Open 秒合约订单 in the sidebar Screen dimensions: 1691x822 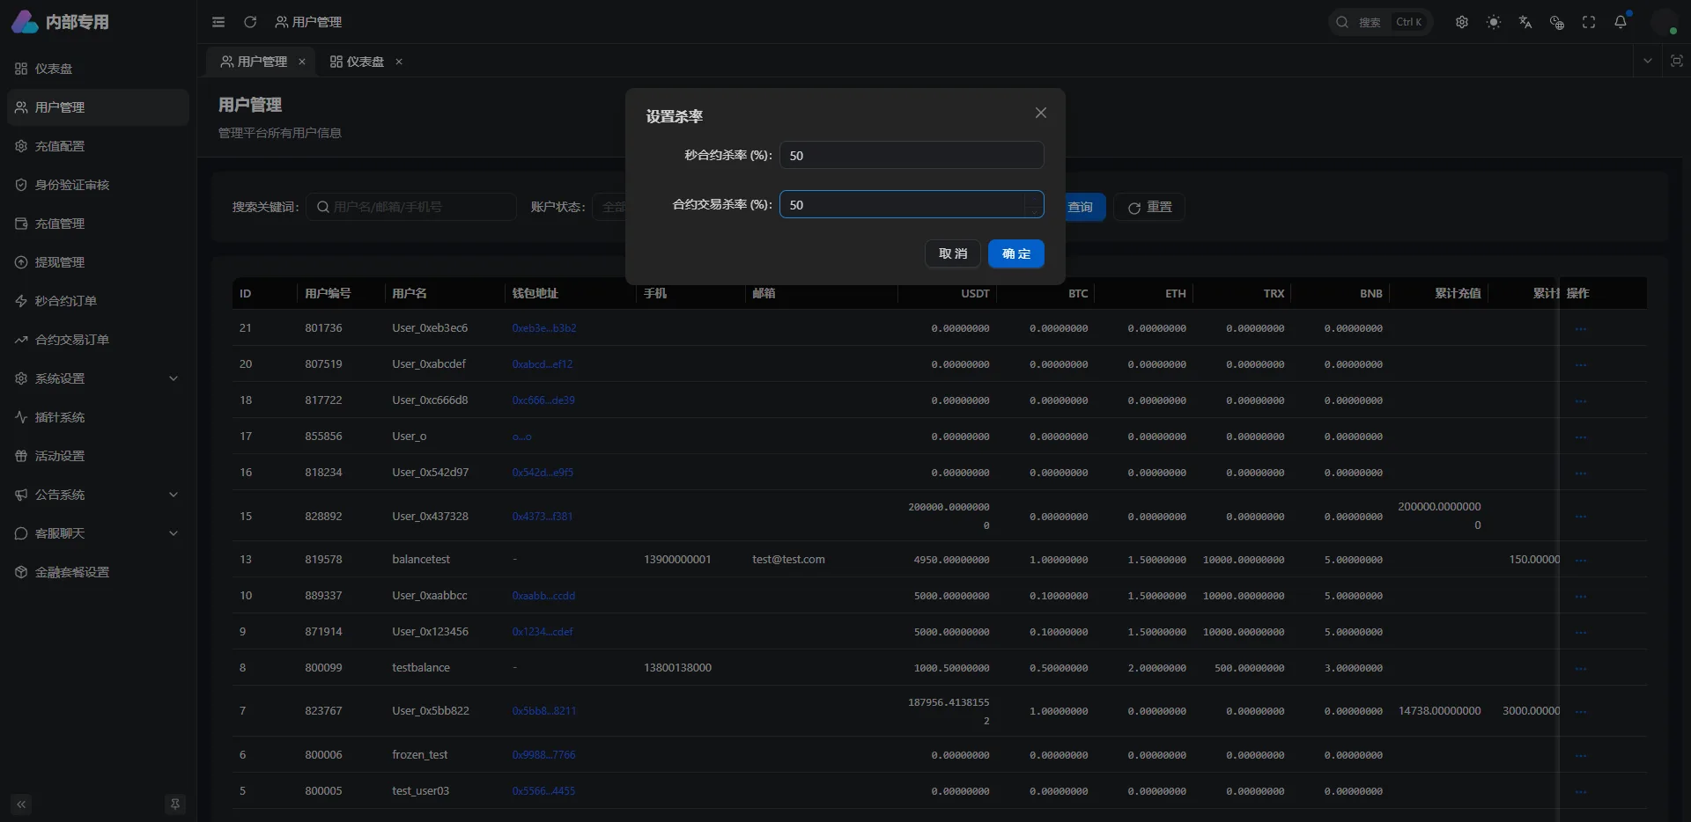(x=66, y=301)
